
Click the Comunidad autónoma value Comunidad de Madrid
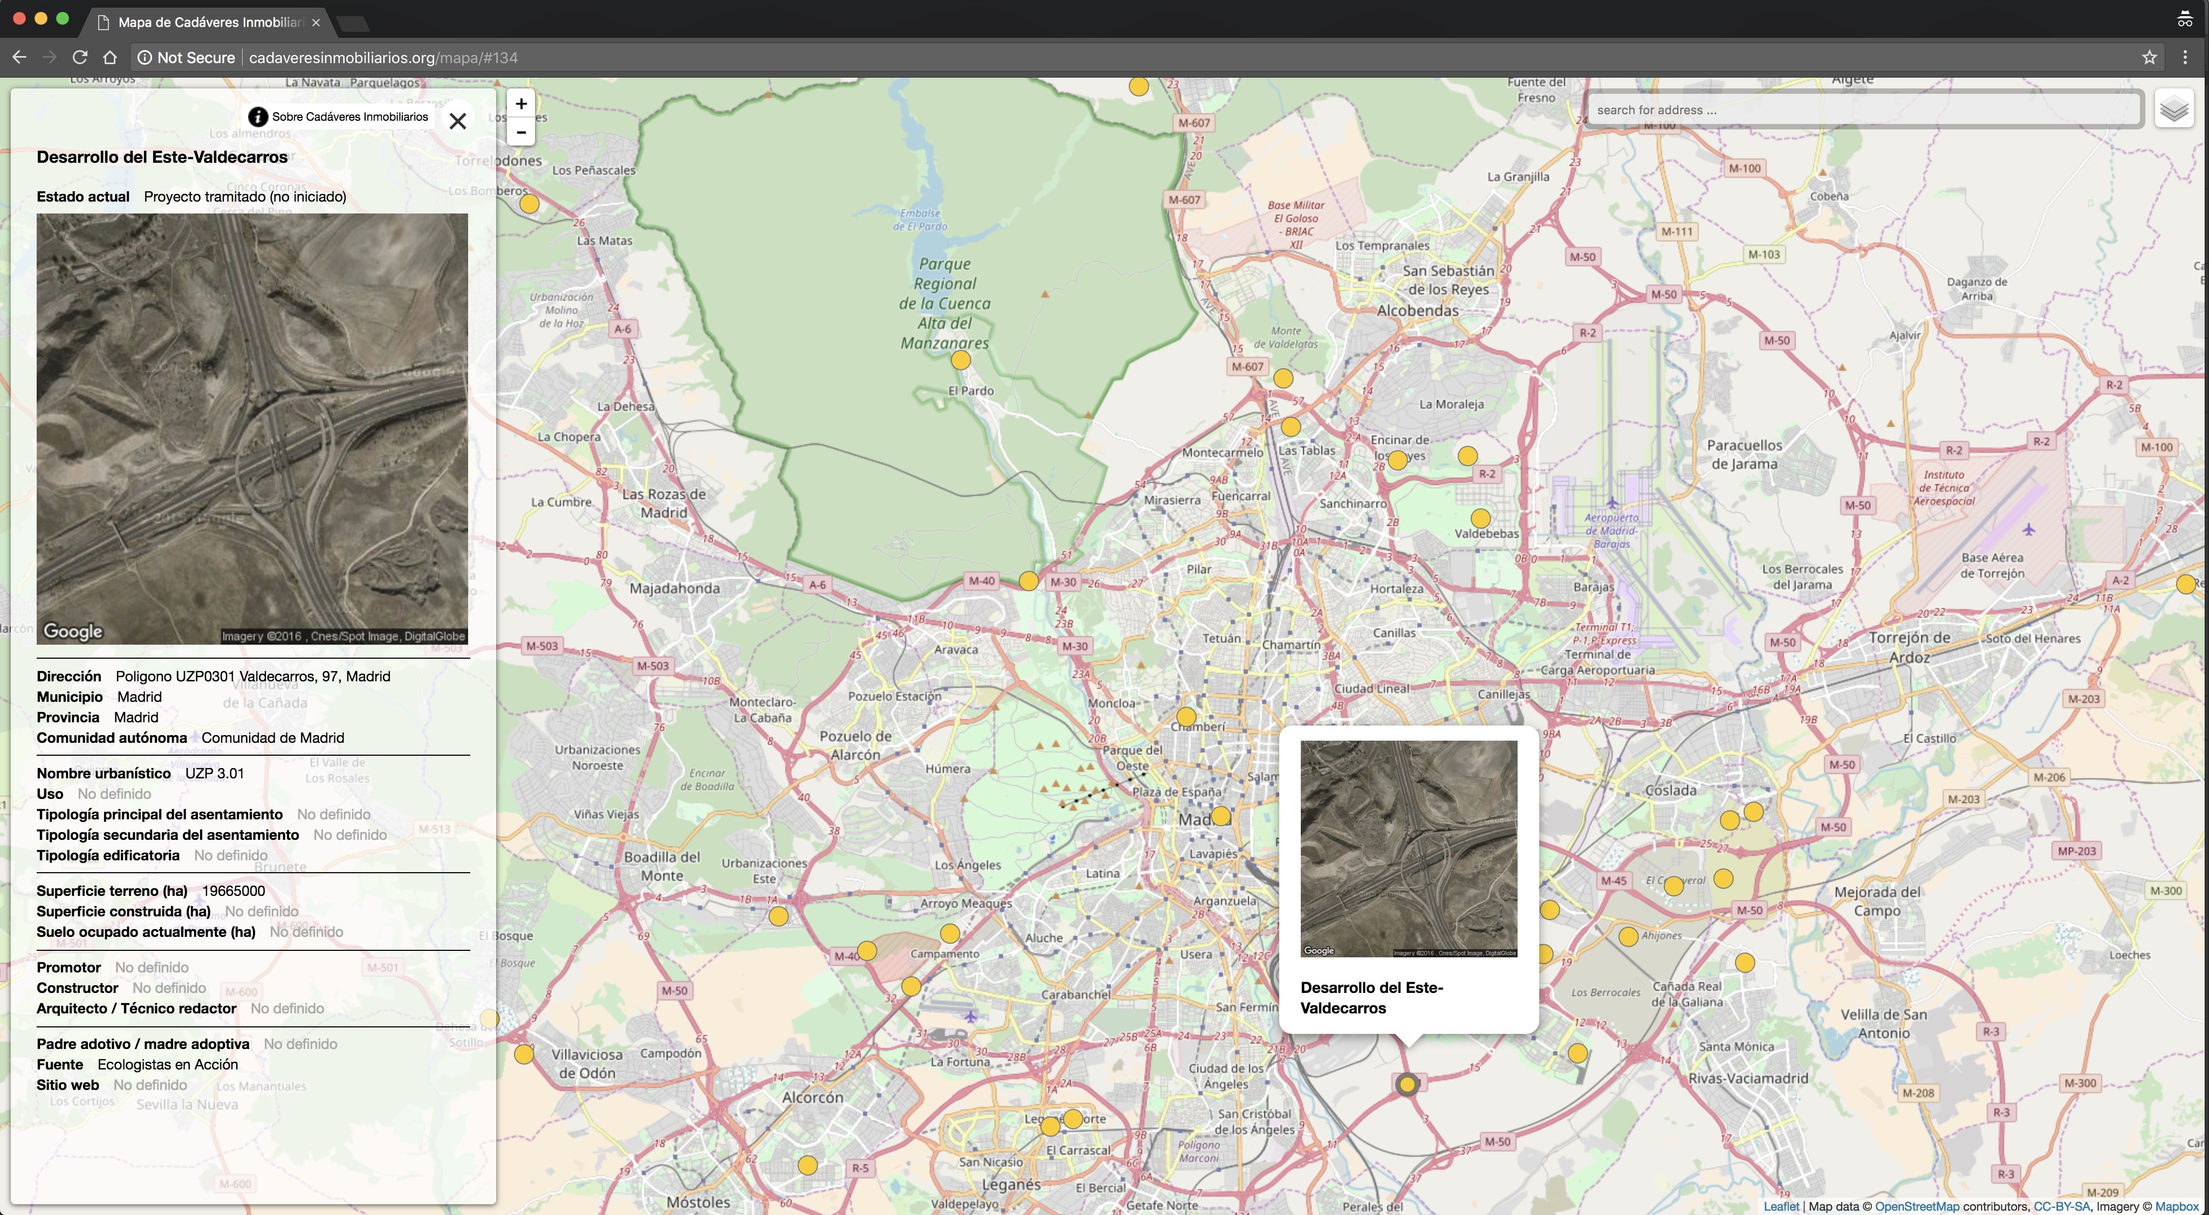[x=273, y=738]
